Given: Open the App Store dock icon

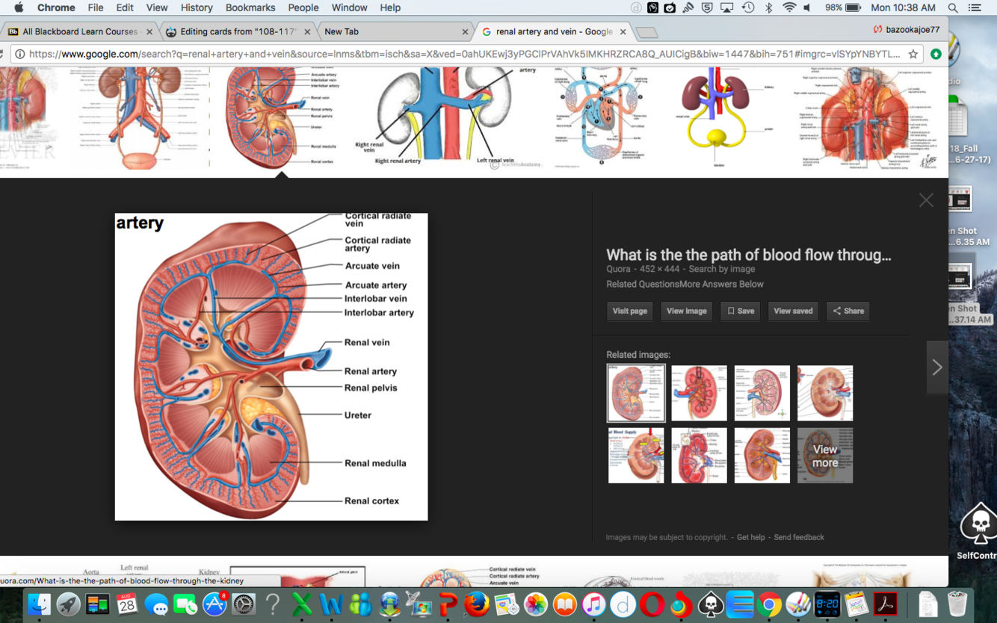Looking at the screenshot, I should [x=214, y=604].
